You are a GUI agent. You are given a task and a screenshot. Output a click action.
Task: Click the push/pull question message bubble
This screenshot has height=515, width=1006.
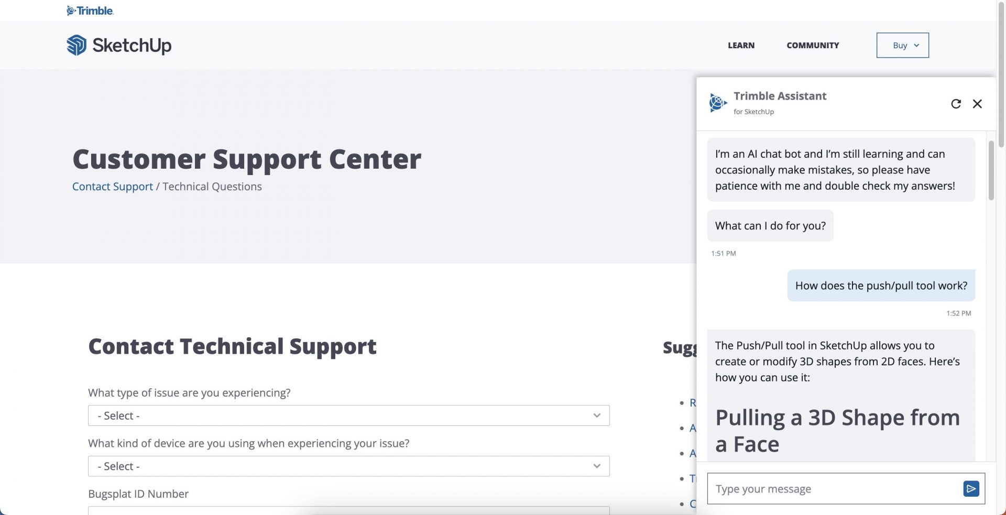[881, 286]
